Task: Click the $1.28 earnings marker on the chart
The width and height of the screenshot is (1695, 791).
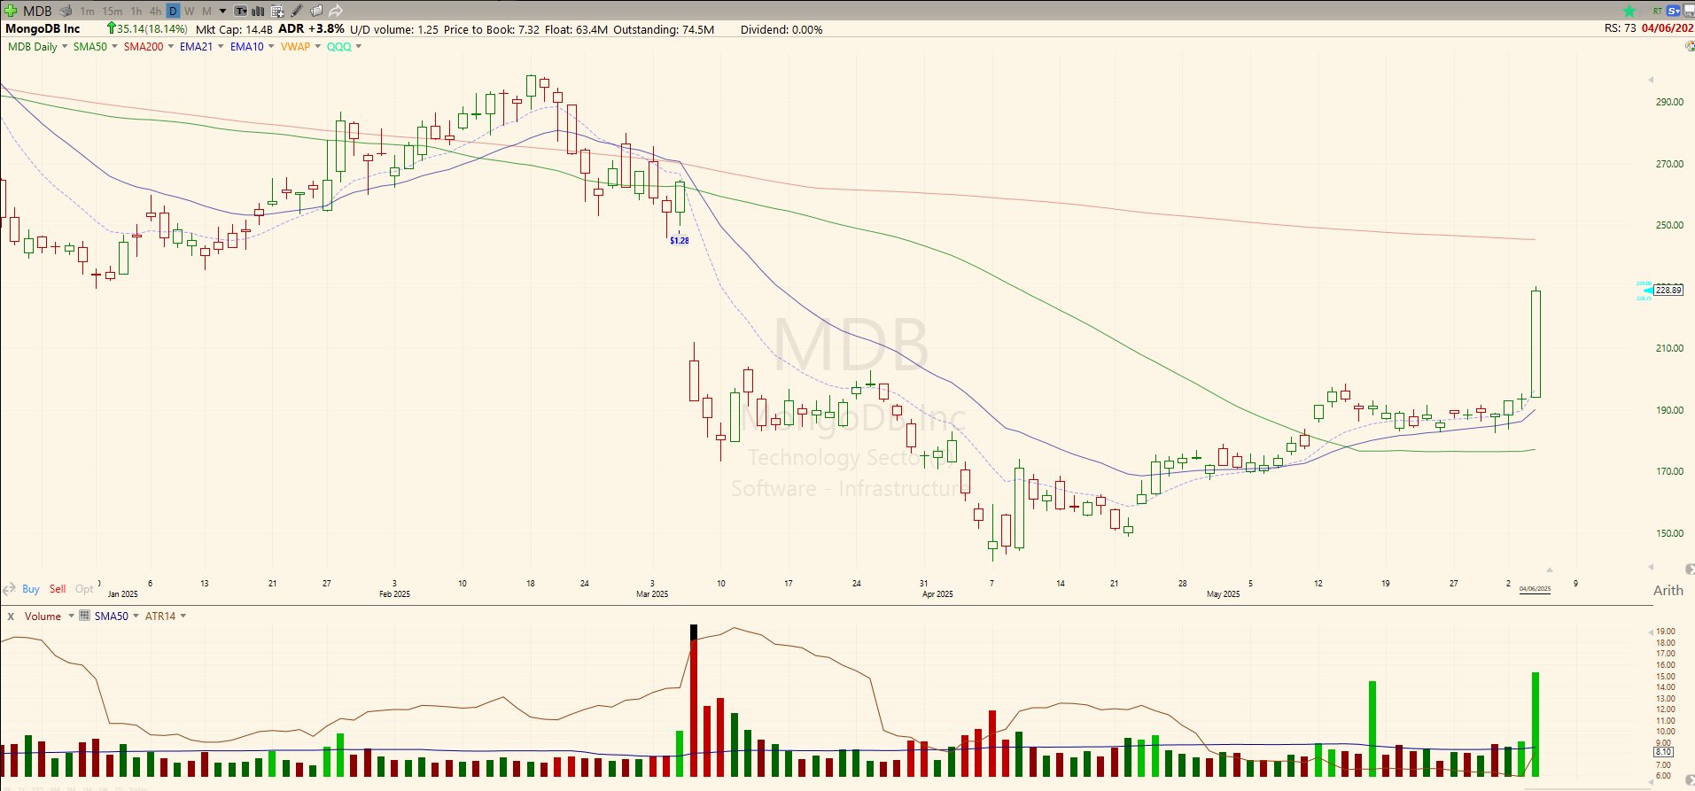Action: [680, 240]
